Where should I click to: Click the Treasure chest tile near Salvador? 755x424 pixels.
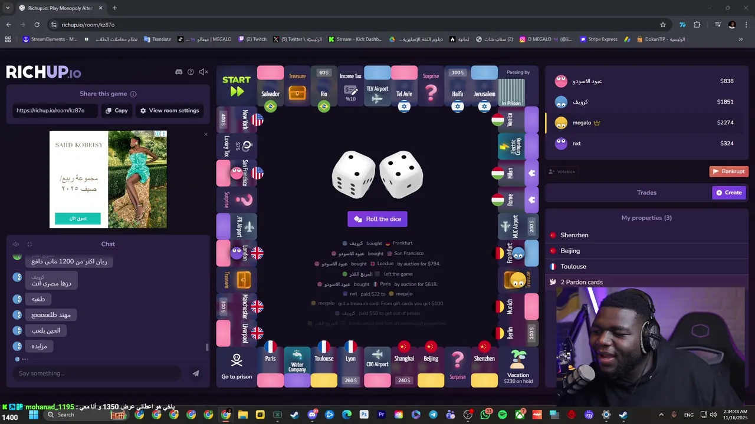(x=297, y=86)
